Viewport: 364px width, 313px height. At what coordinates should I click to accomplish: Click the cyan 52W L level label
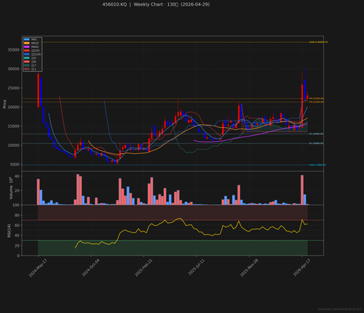pyautogui.click(x=317, y=165)
